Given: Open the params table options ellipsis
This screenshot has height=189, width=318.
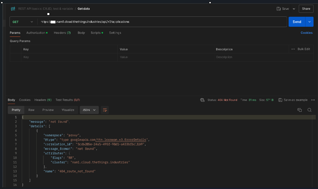Looking at the screenshot, I should (x=293, y=49).
